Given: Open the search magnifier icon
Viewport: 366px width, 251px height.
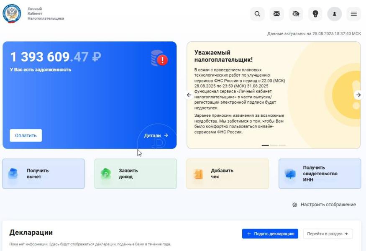Looking at the screenshot, I should tap(257, 14).
